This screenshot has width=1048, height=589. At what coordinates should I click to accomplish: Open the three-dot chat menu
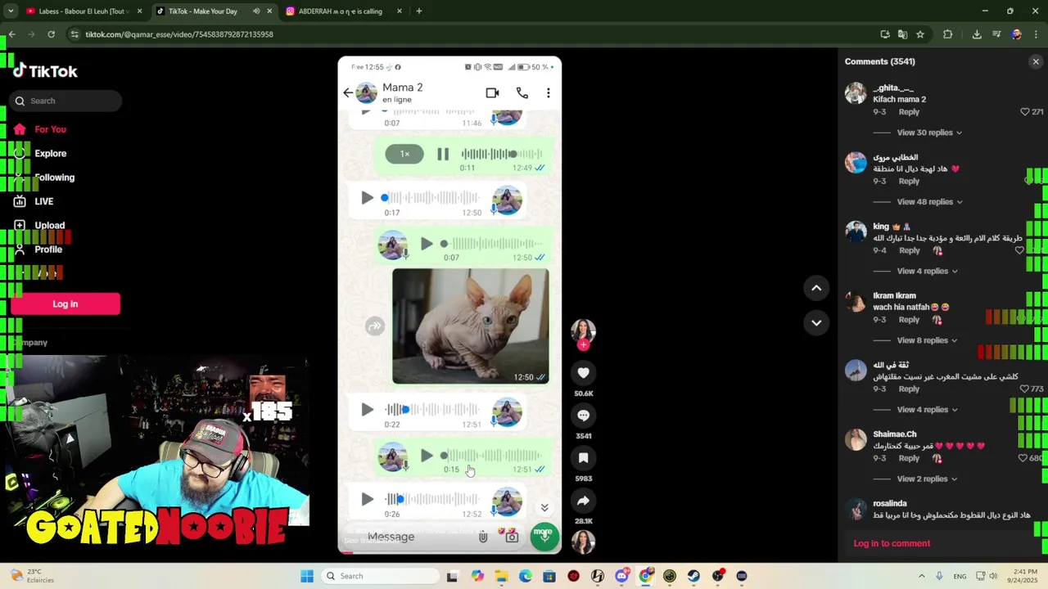tap(548, 93)
